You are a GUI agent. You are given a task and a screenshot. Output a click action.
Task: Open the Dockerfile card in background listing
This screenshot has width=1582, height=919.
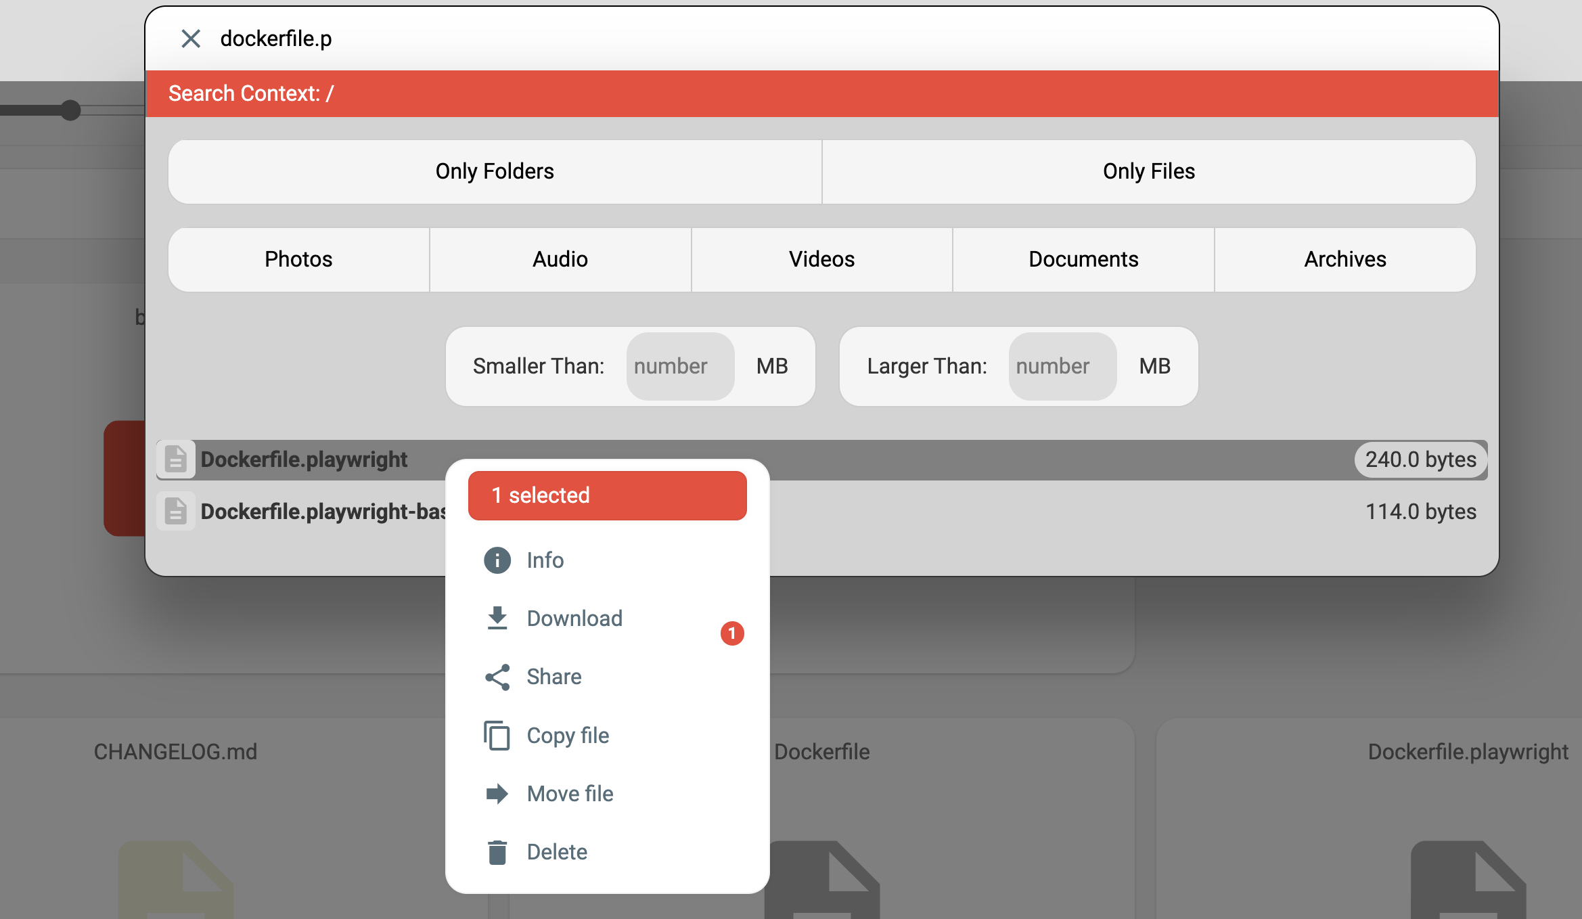821,819
